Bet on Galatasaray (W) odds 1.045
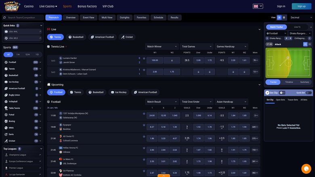315x177 pixels. (175, 115)
